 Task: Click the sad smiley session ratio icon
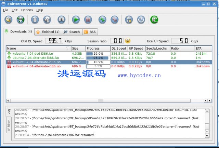pyautogui.click(x=128, y=41)
